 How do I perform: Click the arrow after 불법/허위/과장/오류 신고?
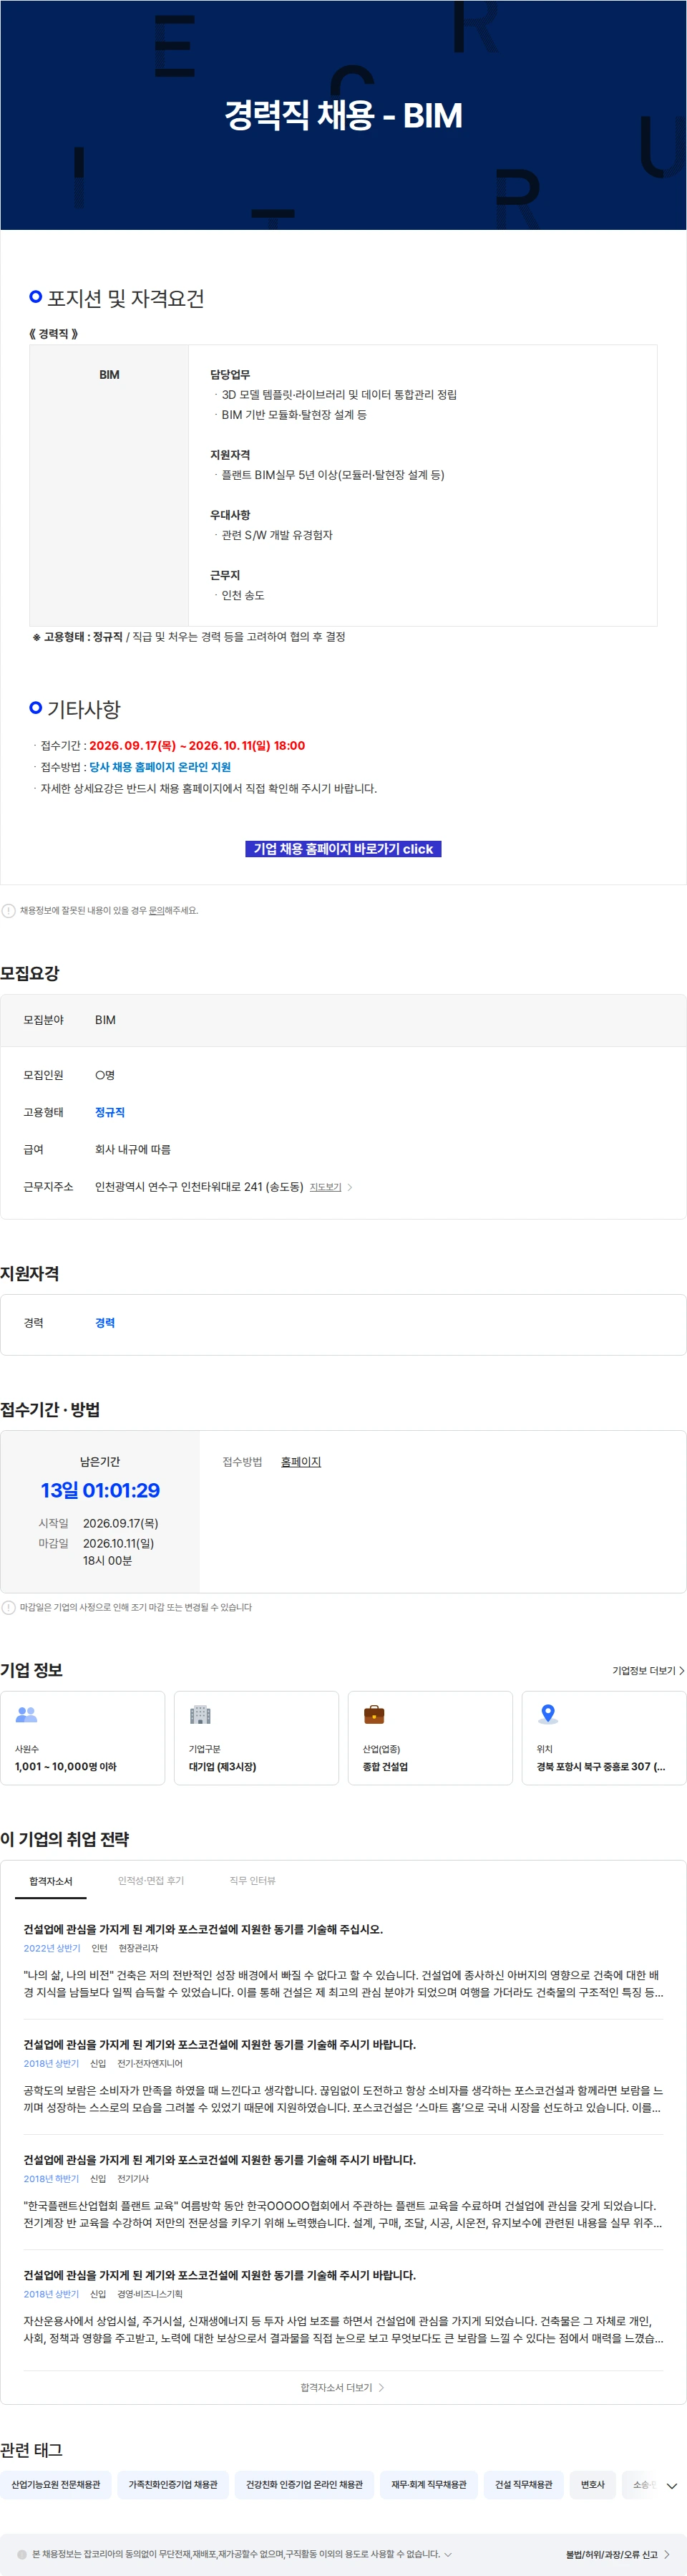tap(667, 2554)
